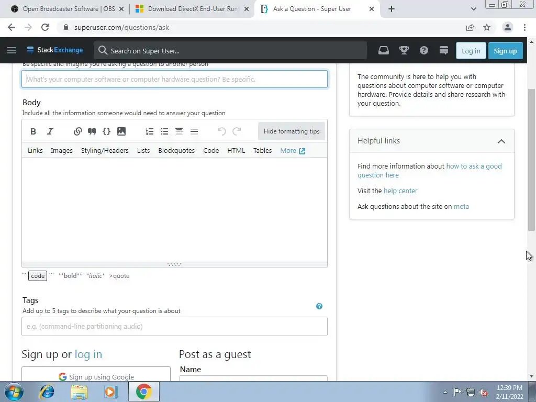The width and height of the screenshot is (536, 402).
Task: Show the HTML formatting tip
Action: (x=236, y=150)
